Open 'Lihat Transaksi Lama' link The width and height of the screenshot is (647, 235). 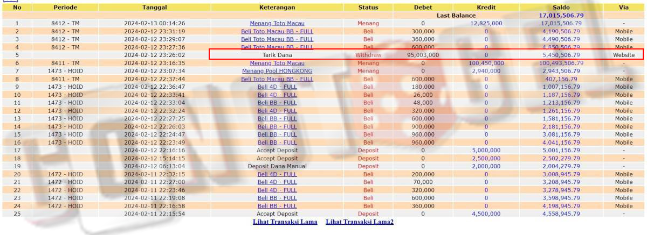pos(285,222)
